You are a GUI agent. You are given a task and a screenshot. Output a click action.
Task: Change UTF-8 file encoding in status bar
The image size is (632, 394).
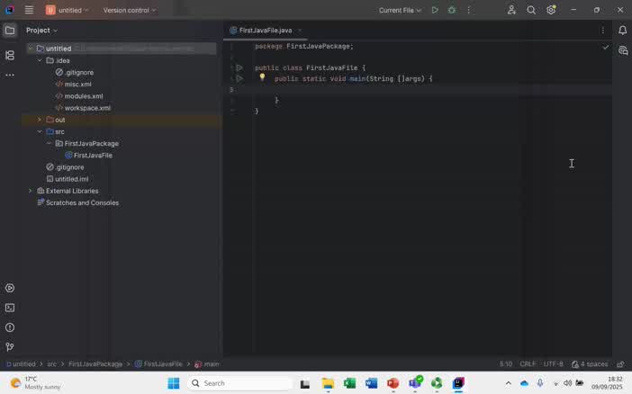[553, 364]
